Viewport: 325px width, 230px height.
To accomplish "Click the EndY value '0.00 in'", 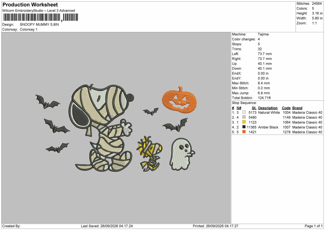I will 263,78.
